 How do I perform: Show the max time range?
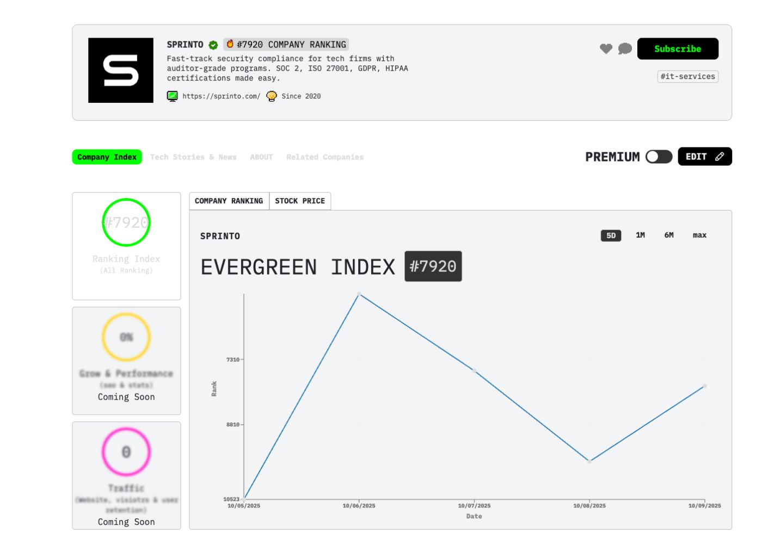(x=699, y=236)
